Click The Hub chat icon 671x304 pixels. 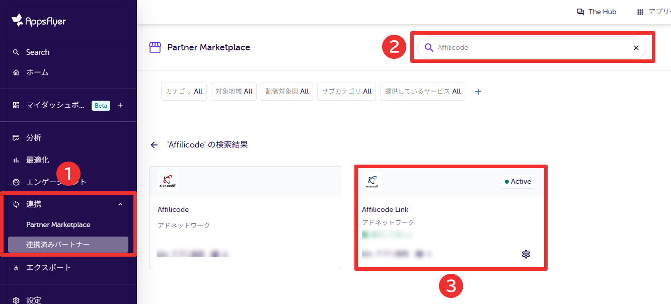[x=580, y=12]
